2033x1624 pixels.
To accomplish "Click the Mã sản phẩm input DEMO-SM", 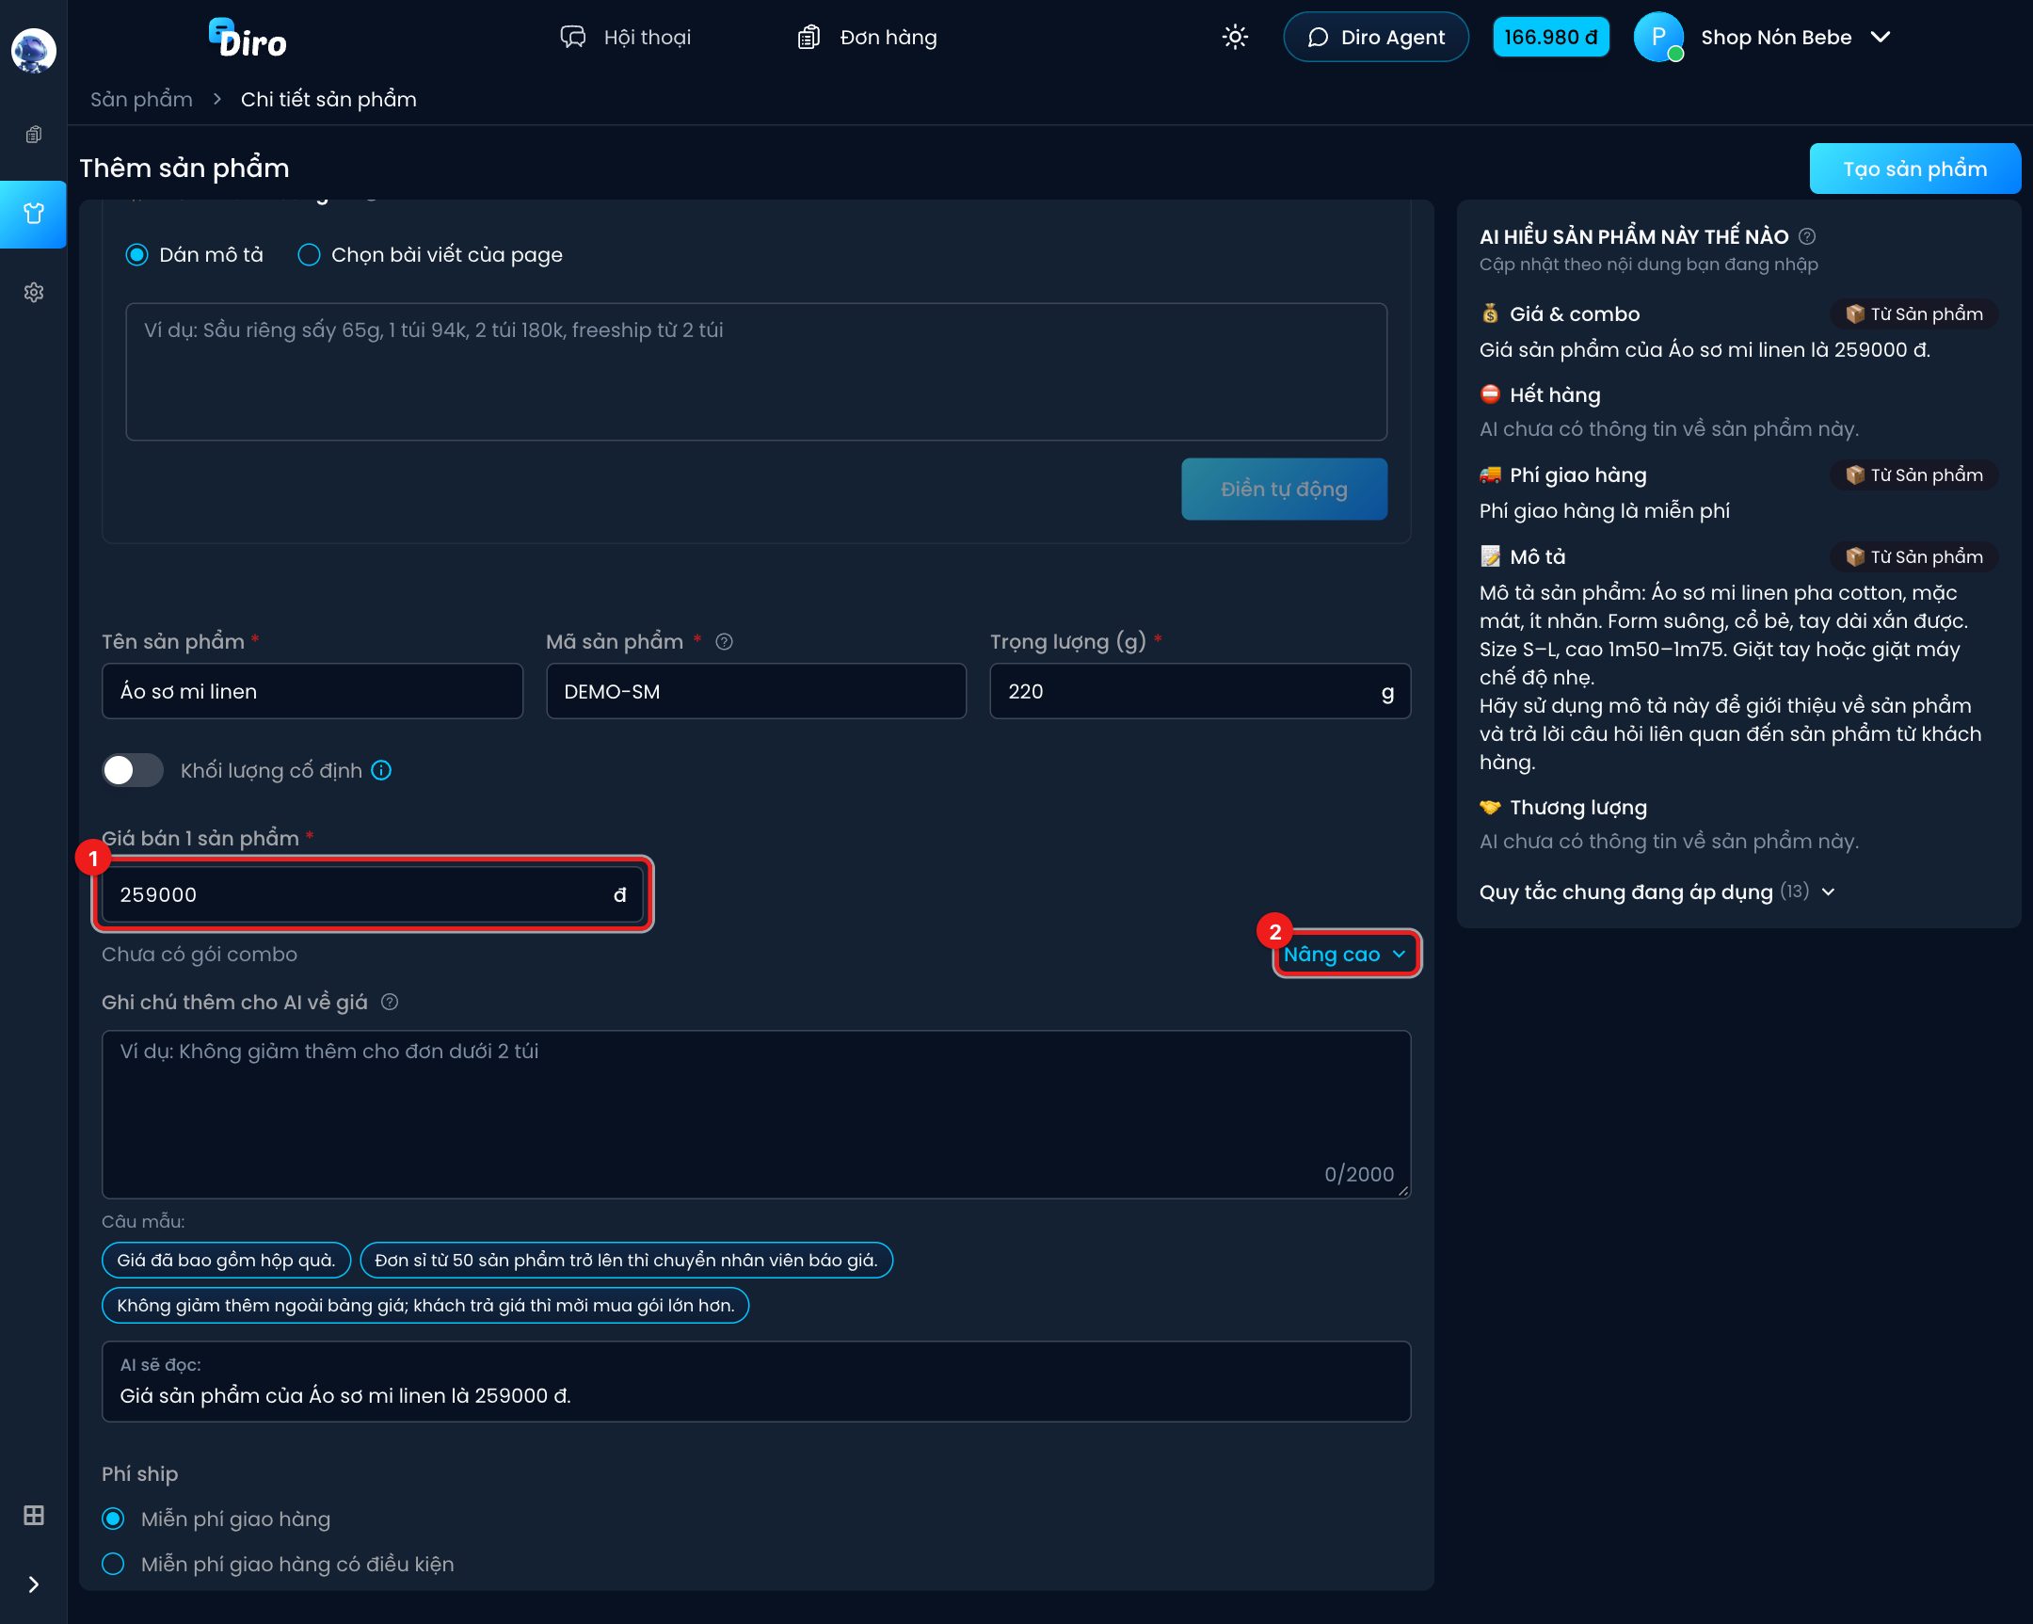I will click(x=756, y=691).
